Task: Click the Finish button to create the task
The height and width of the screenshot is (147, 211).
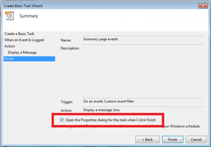Action: point(173,139)
